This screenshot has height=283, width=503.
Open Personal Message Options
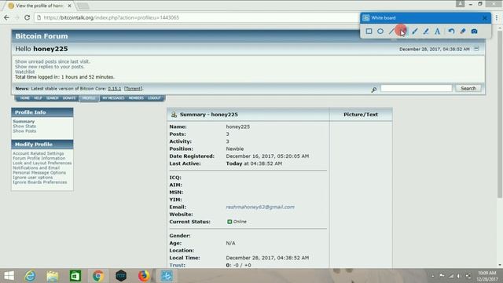coord(39,173)
